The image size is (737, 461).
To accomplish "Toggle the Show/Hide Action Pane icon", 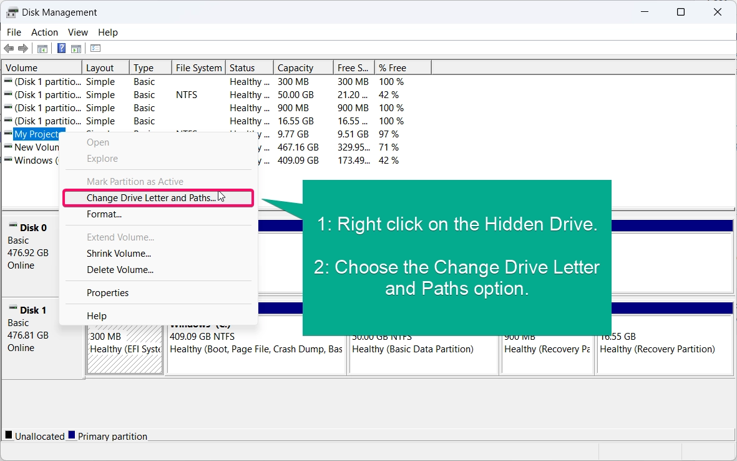I will coord(76,49).
